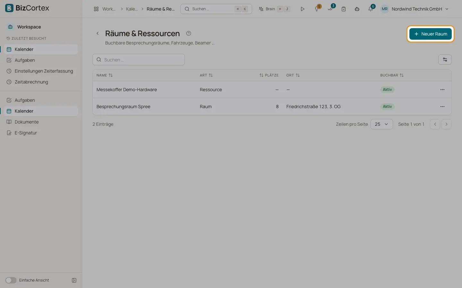This screenshot has width=462, height=288.
Task: Click the Suchen field above the table
Action: point(139,60)
